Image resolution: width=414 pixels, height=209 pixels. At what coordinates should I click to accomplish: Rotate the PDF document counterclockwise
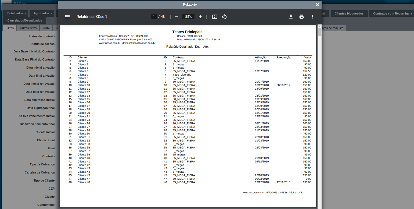coord(224,17)
